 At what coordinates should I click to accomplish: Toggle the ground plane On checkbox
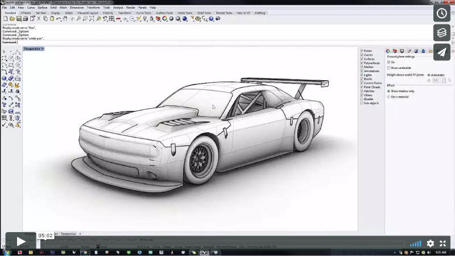point(388,62)
